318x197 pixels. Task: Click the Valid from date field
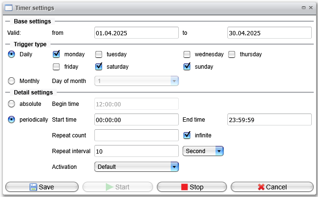(x=136, y=32)
